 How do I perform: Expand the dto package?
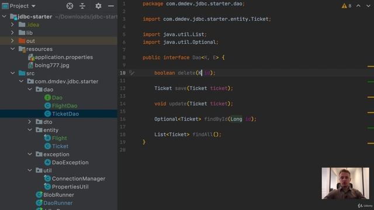coord(30,122)
